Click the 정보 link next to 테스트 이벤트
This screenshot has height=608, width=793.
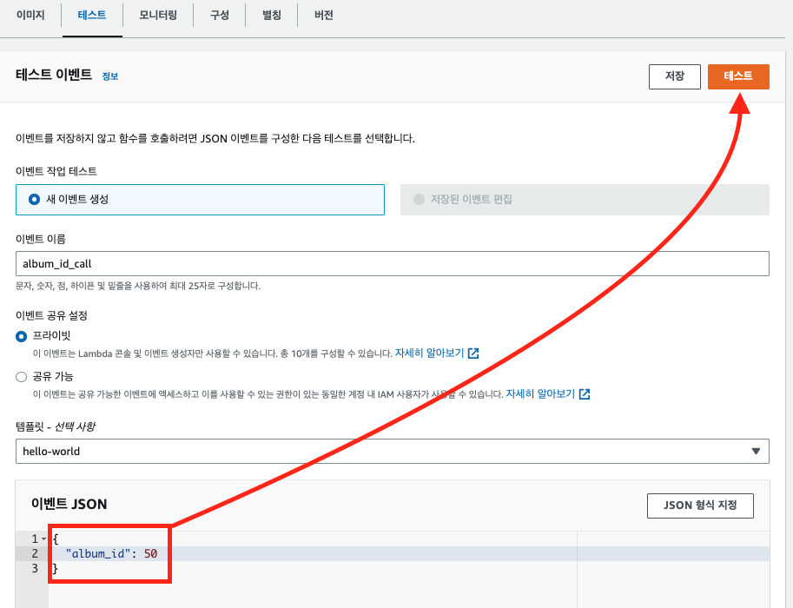pos(110,76)
